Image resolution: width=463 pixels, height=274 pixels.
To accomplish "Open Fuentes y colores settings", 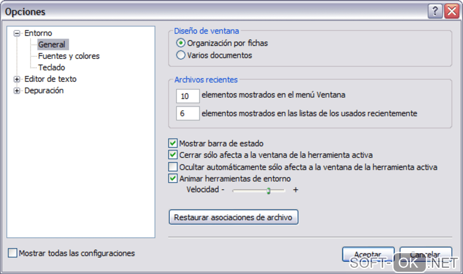I will coord(69,56).
